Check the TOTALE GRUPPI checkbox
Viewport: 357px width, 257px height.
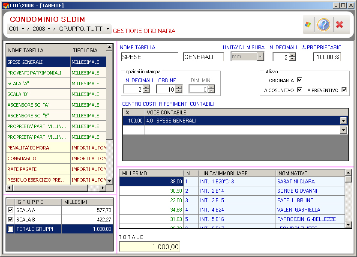tap(10, 229)
